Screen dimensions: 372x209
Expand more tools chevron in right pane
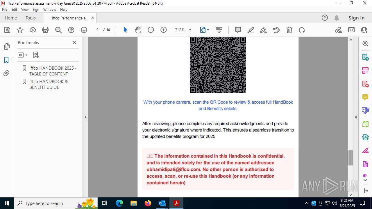click(x=365, y=180)
